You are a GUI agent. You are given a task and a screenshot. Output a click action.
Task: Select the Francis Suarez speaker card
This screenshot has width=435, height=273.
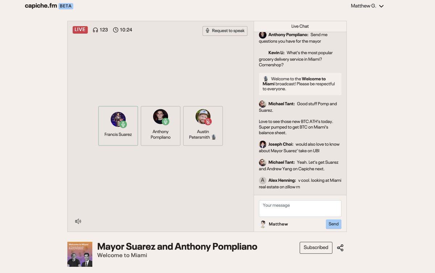pyautogui.click(x=118, y=126)
